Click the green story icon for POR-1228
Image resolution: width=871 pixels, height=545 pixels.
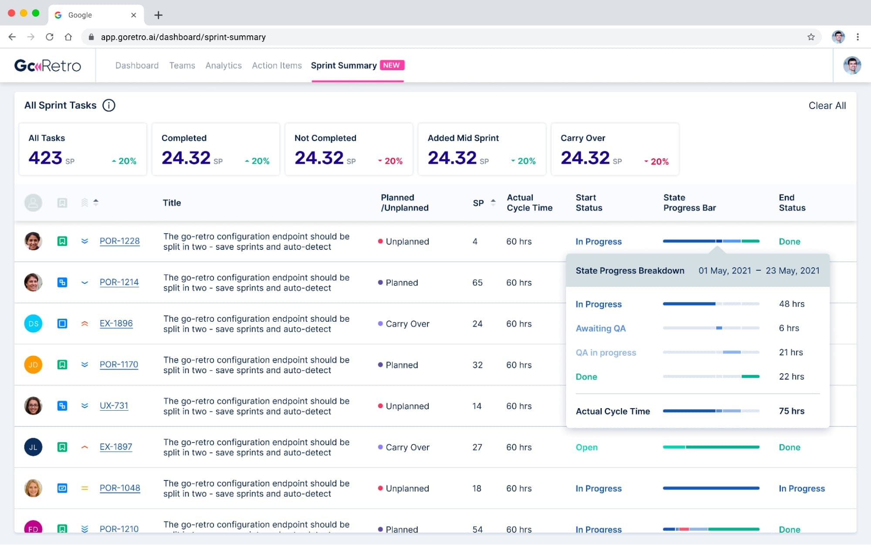[x=62, y=241]
